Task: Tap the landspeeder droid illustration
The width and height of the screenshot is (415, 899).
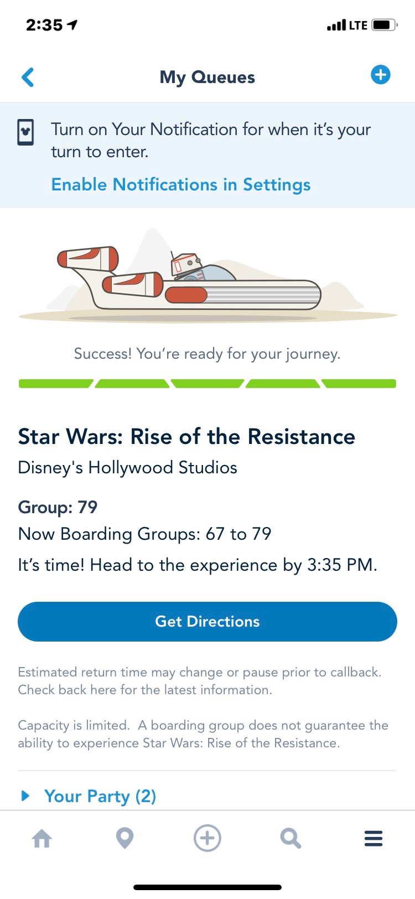Action: (207, 275)
